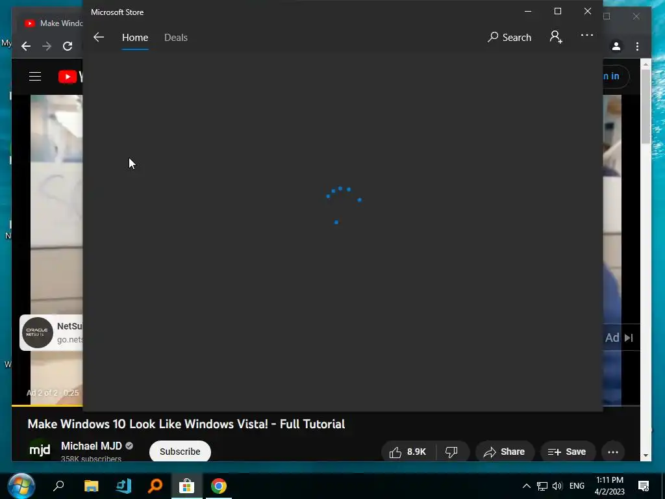Click the scrollbar up arrow in Chrome

pyautogui.click(x=646, y=64)
